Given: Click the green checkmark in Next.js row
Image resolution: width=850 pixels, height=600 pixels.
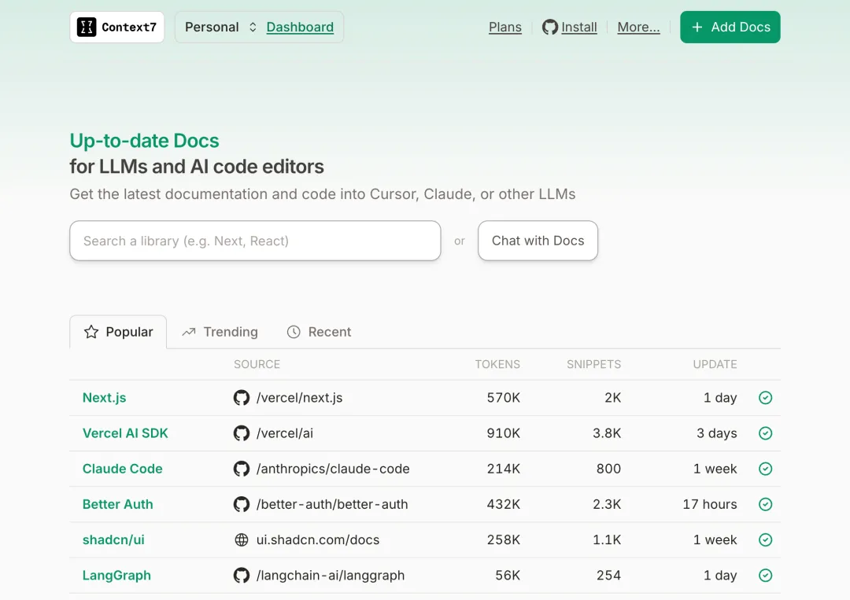Looking at the screenshot, I should point(765,398).
